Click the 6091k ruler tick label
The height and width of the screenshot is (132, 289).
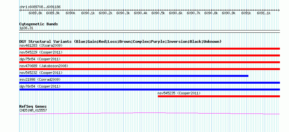[246, 13]
